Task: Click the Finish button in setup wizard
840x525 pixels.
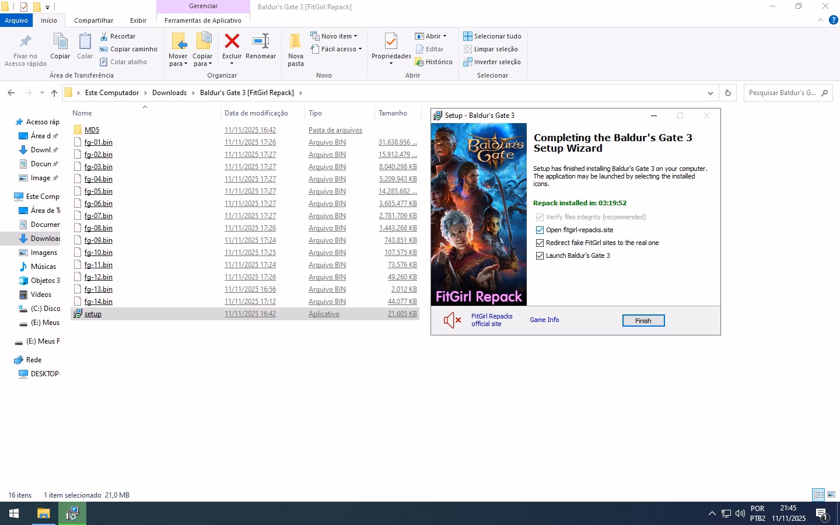Action: [x=643, y=321]
